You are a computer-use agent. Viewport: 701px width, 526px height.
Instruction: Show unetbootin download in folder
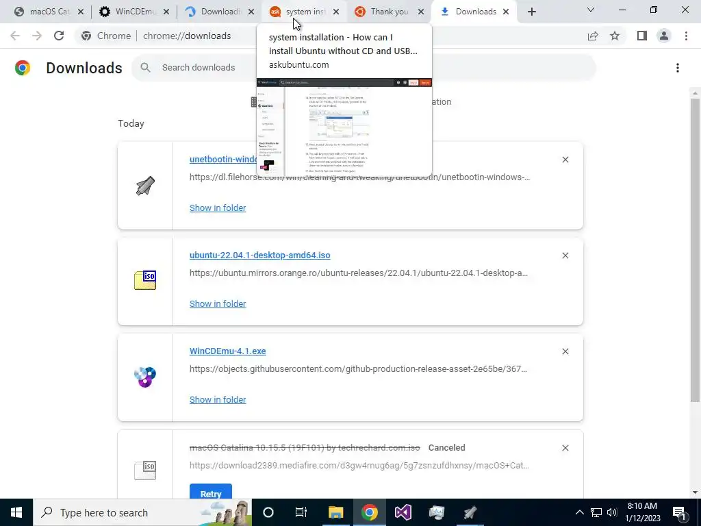[218, 208]
